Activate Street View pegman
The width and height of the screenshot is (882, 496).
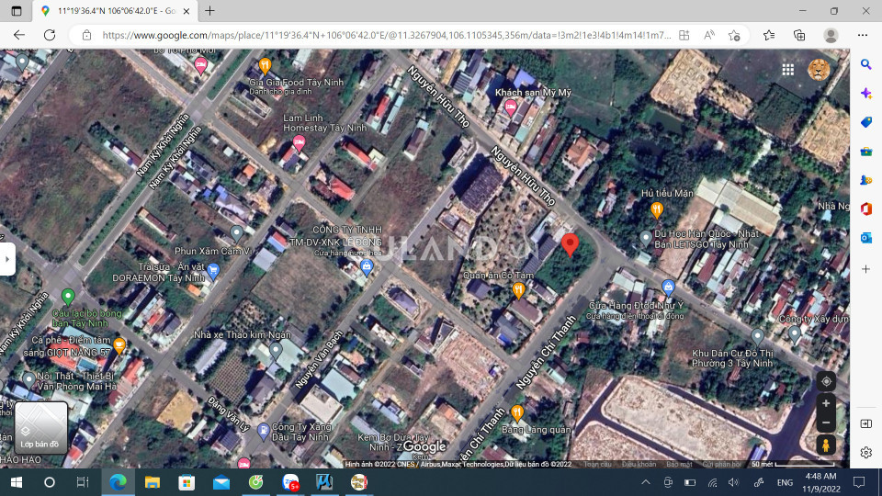click(826, 445)
